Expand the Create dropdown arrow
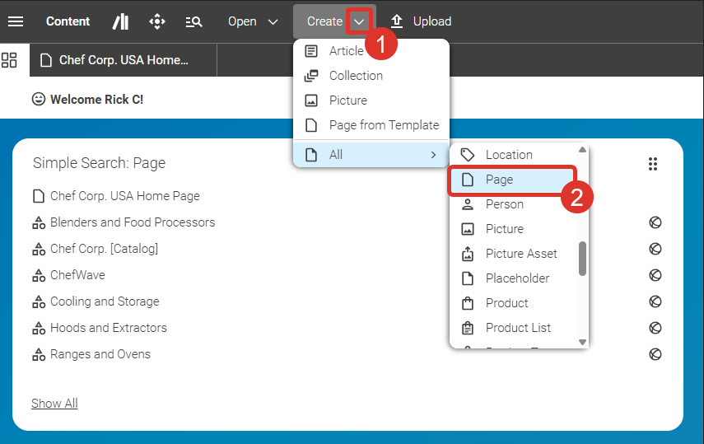 pos(359,21)
